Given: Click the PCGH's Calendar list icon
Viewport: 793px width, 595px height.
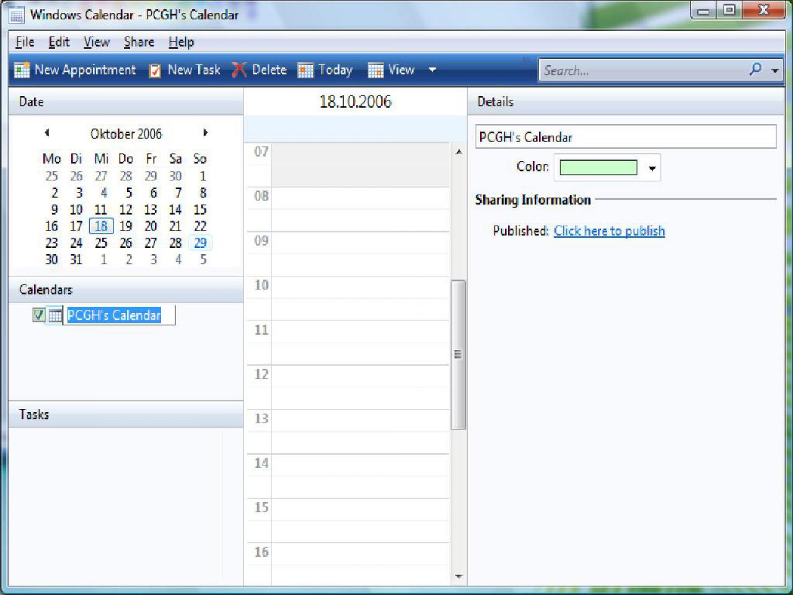Looking at the screenshot, I should pyautogui.click(x=55, y=315).
